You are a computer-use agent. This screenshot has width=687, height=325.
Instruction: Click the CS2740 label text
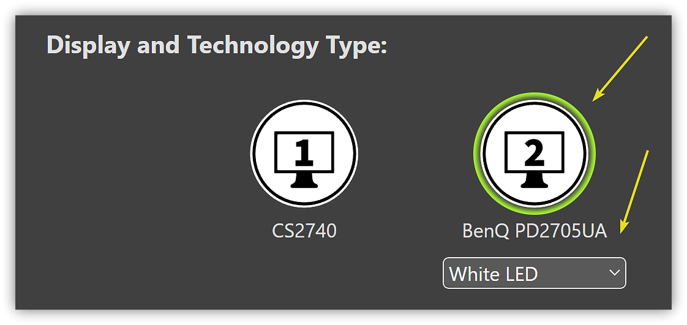pyautogui.click(x=304, y=231)
